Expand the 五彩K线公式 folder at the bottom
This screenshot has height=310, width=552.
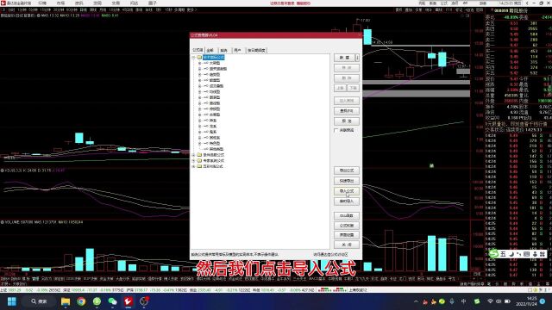point(193,166)
